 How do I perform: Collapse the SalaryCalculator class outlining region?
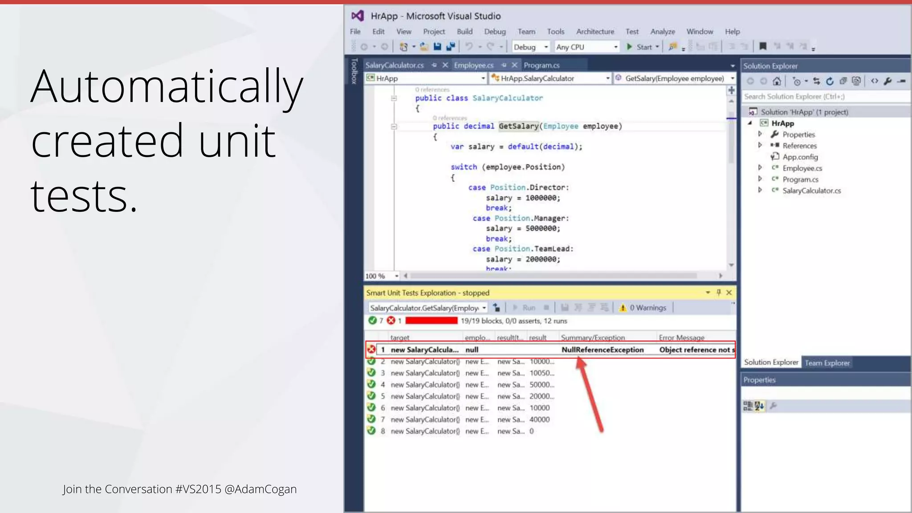click(x=394, y=98)
